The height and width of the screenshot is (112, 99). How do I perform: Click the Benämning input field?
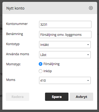pos(65,35)
